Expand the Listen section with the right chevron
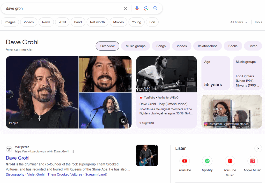 coord(258,148)
